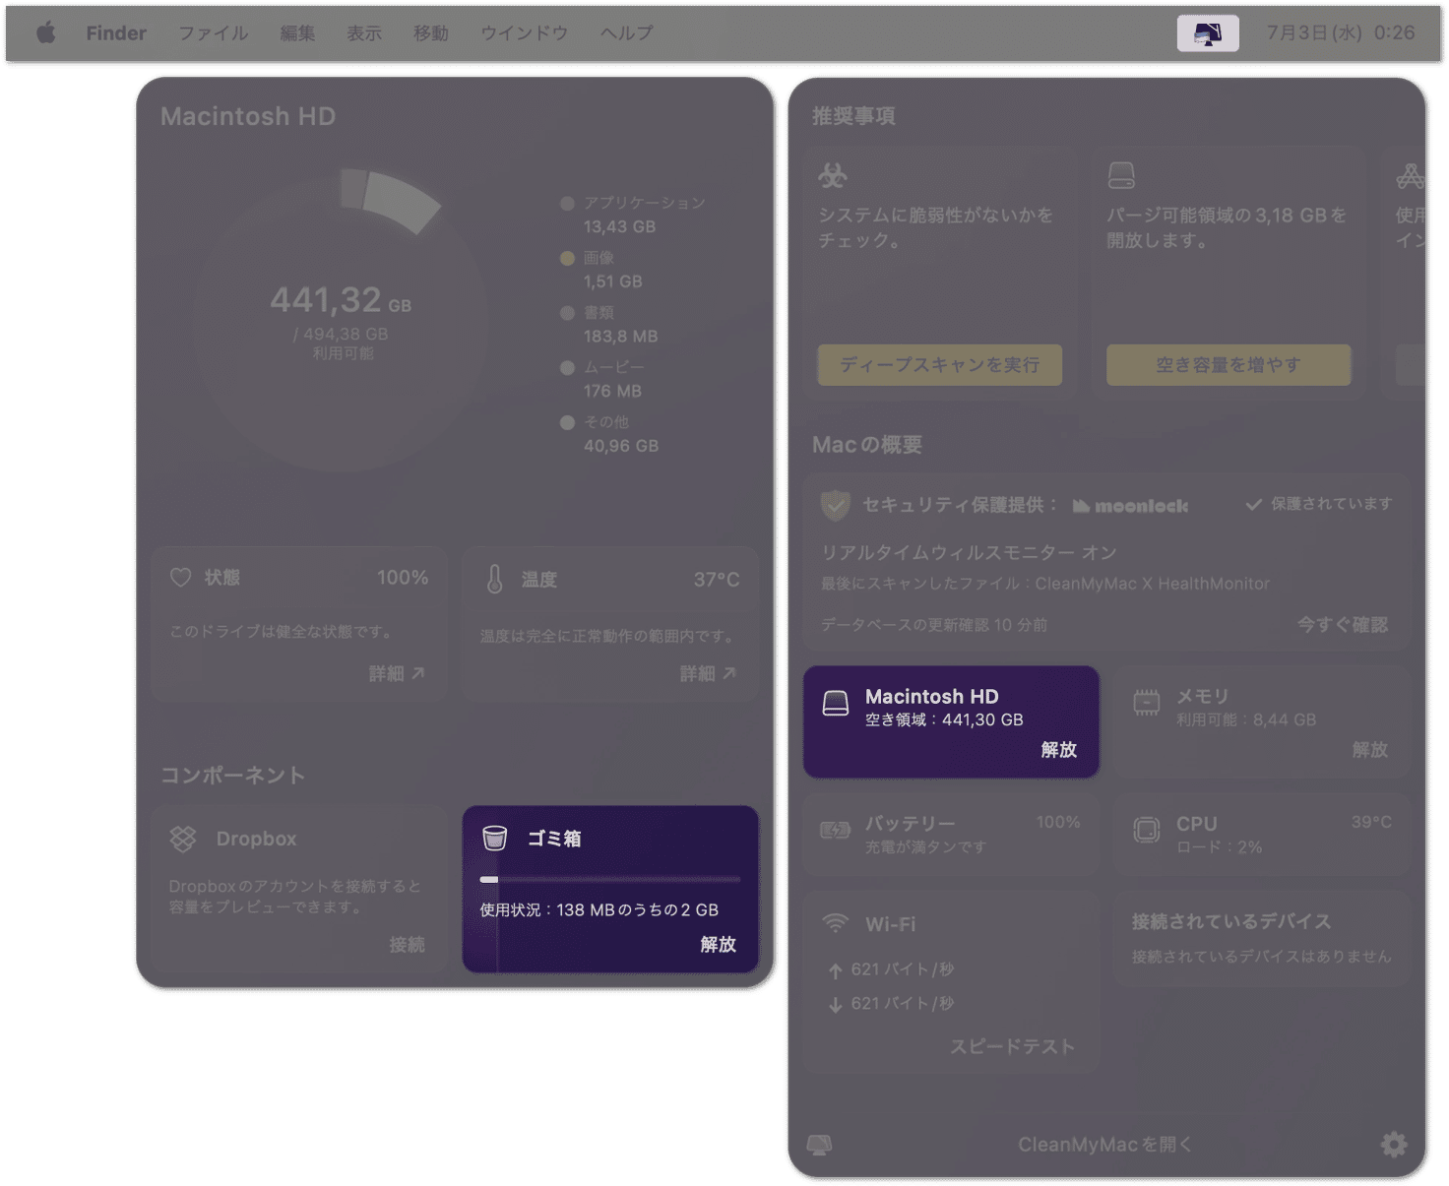The width and height of the screenshot is (1449, 1186).
Task: Click the Wi-Fi icon
Action: [x=835, y=923]
